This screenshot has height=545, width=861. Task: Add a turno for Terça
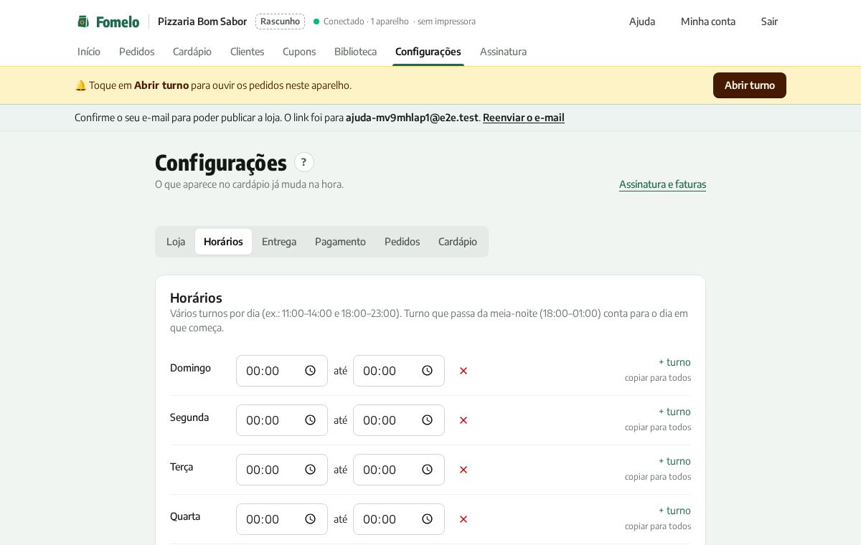coord(674,461)
